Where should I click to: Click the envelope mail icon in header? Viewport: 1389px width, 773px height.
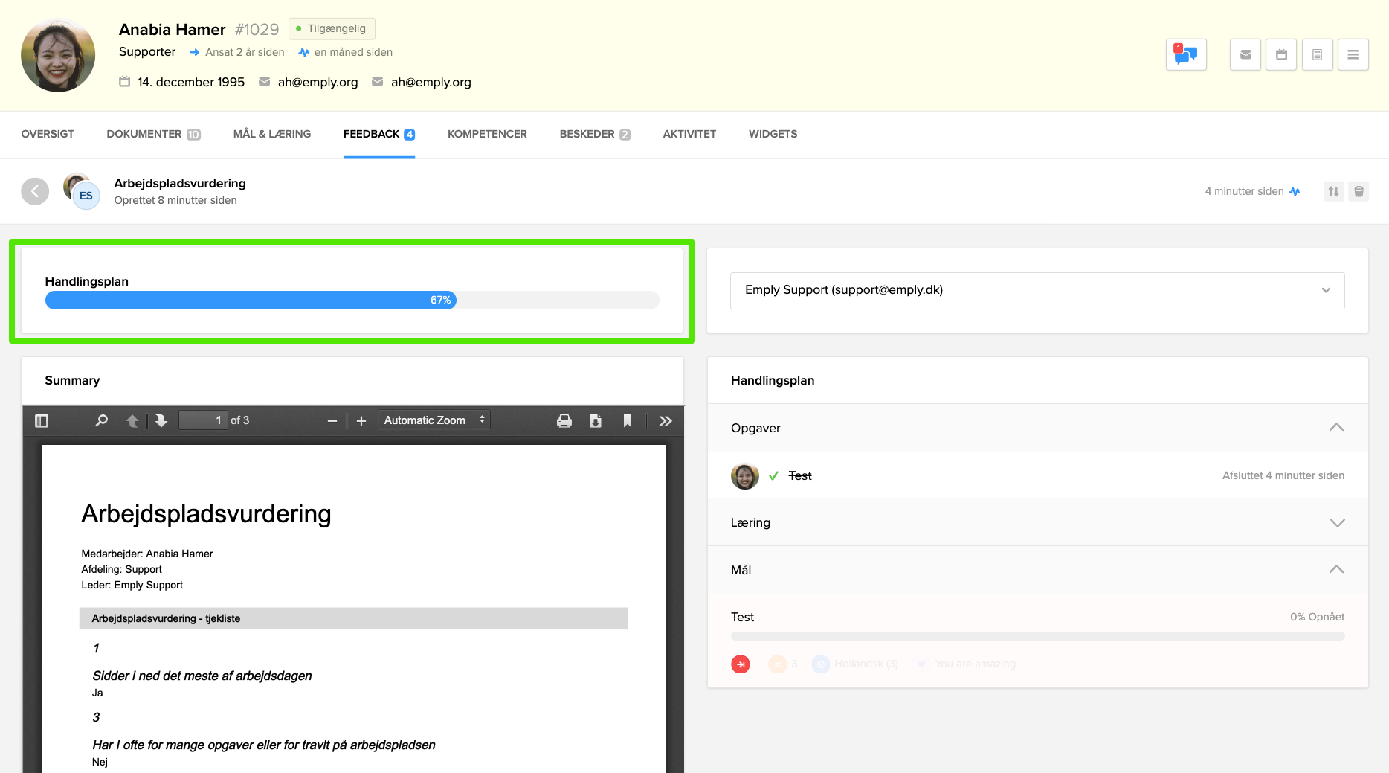(x=1245, y=55)
